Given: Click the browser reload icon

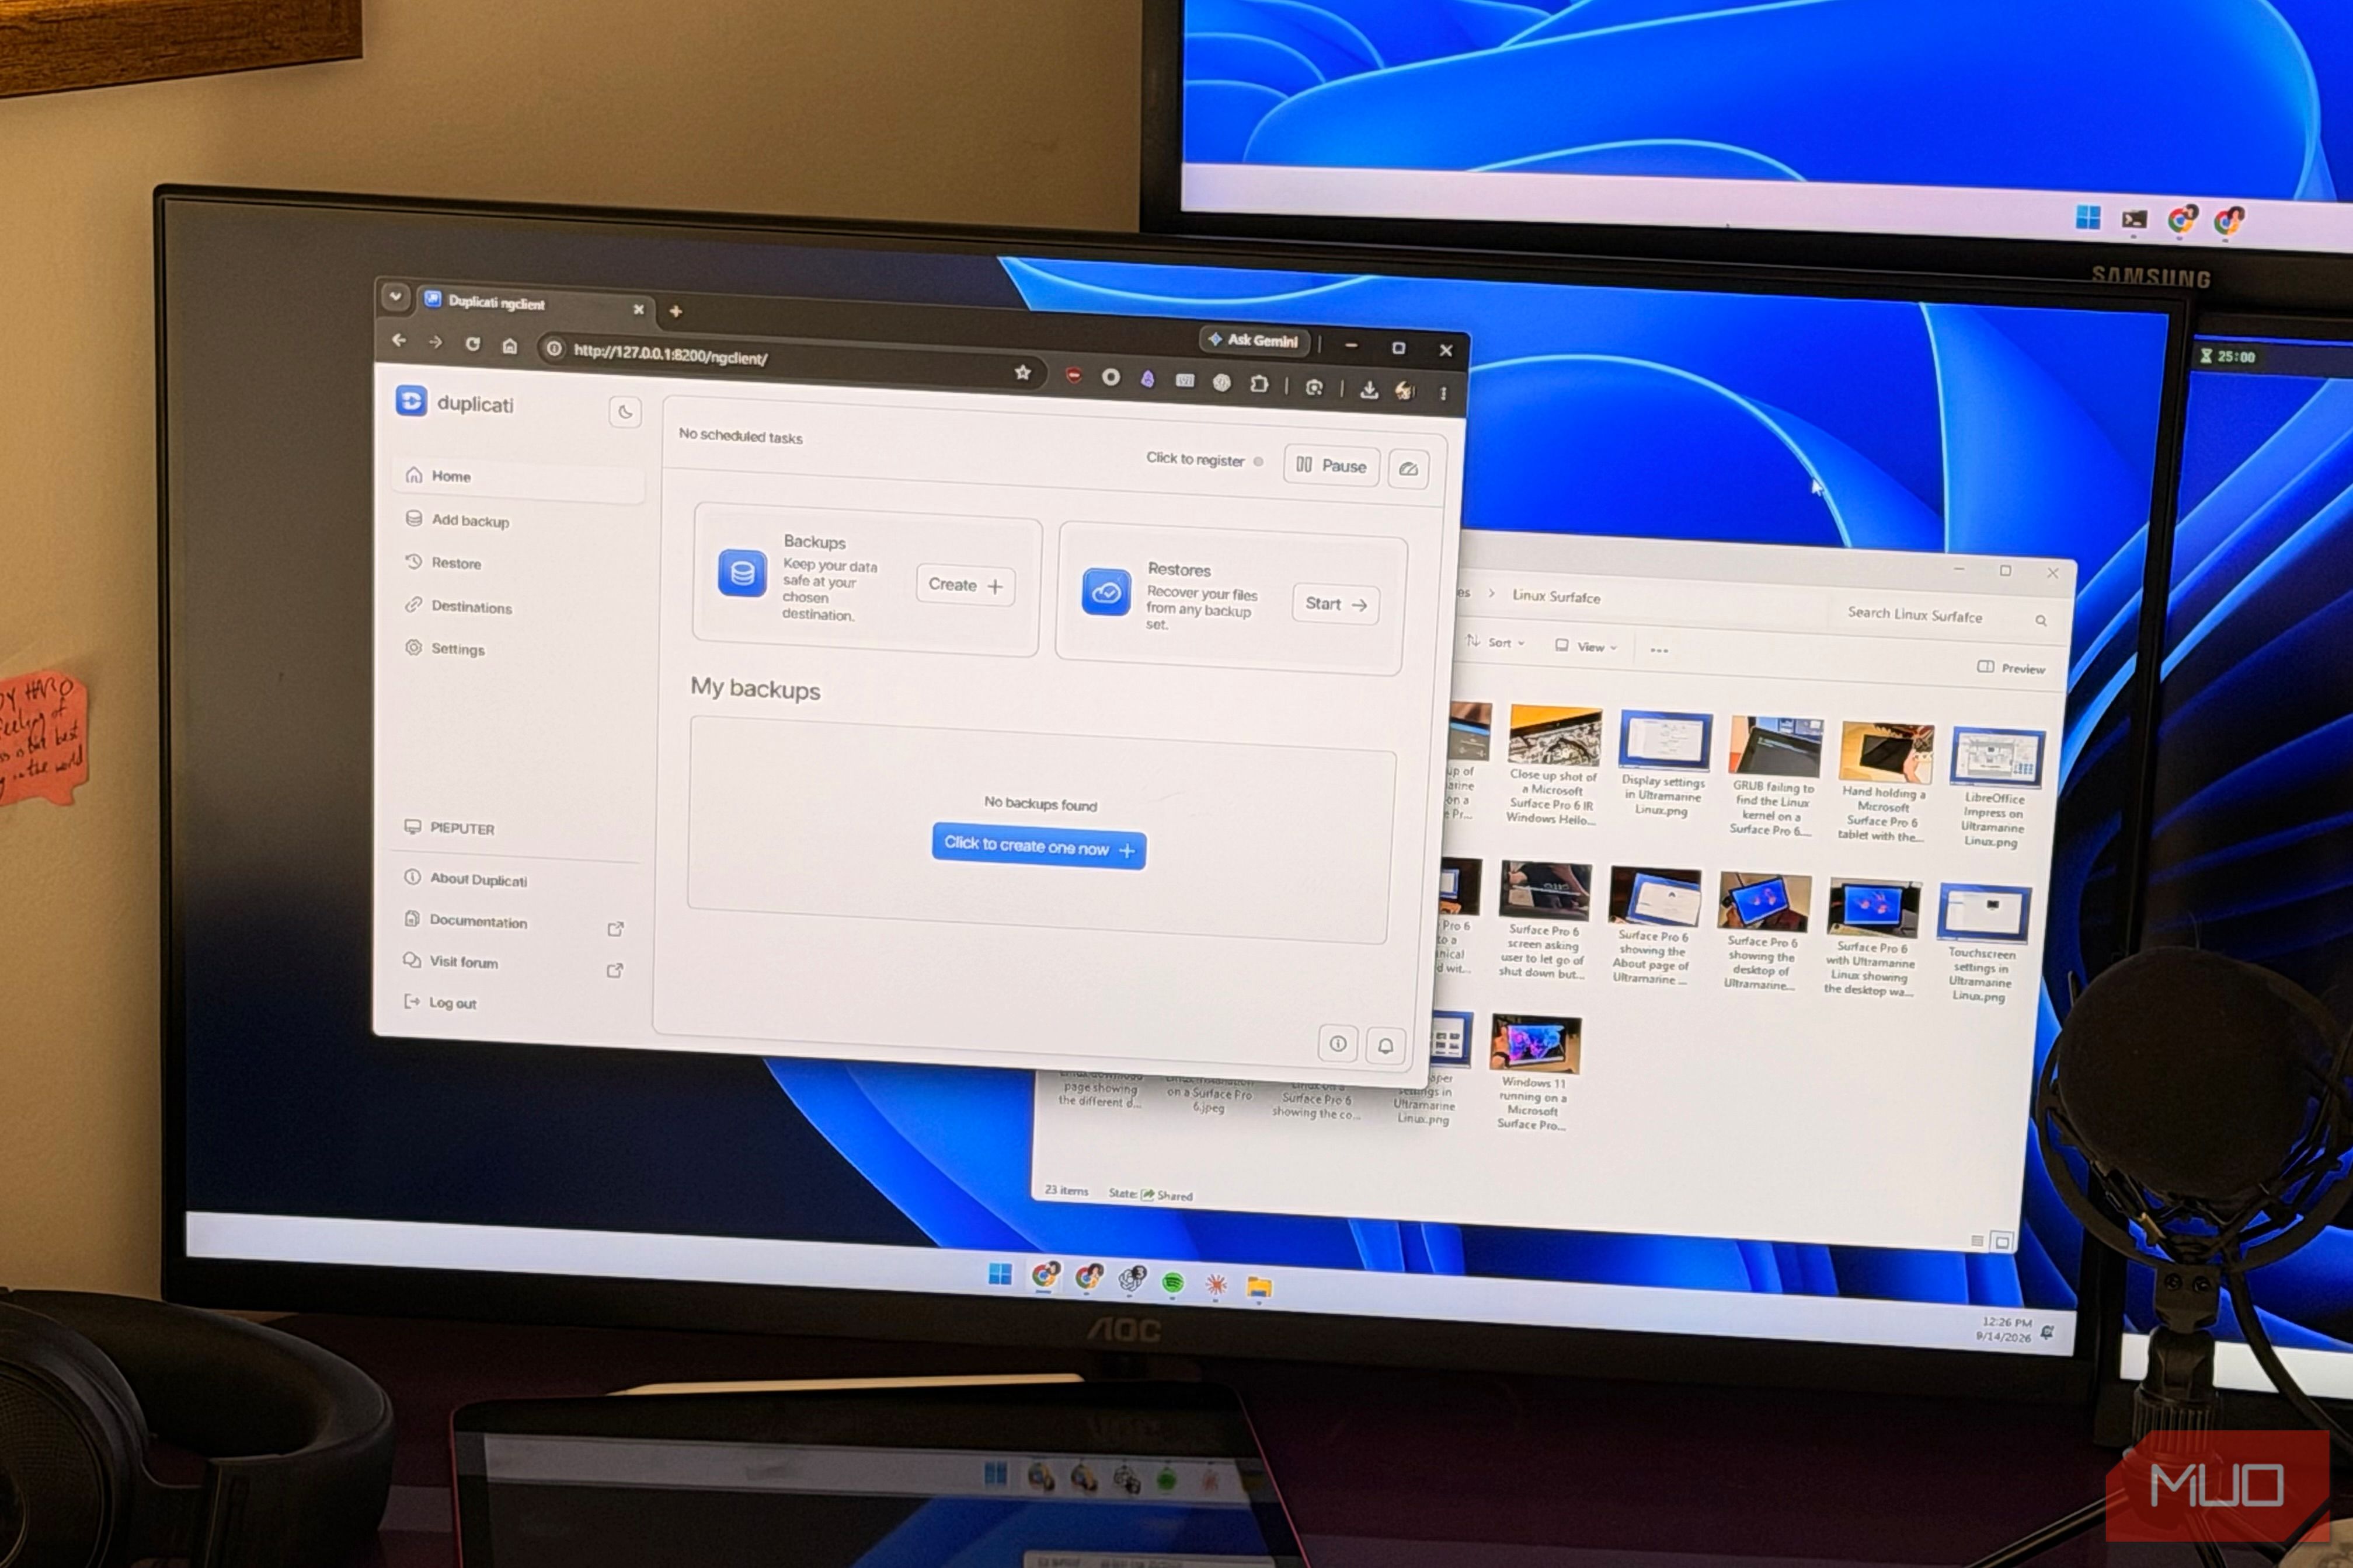Looking at the screenshot, I should point(472,344).
